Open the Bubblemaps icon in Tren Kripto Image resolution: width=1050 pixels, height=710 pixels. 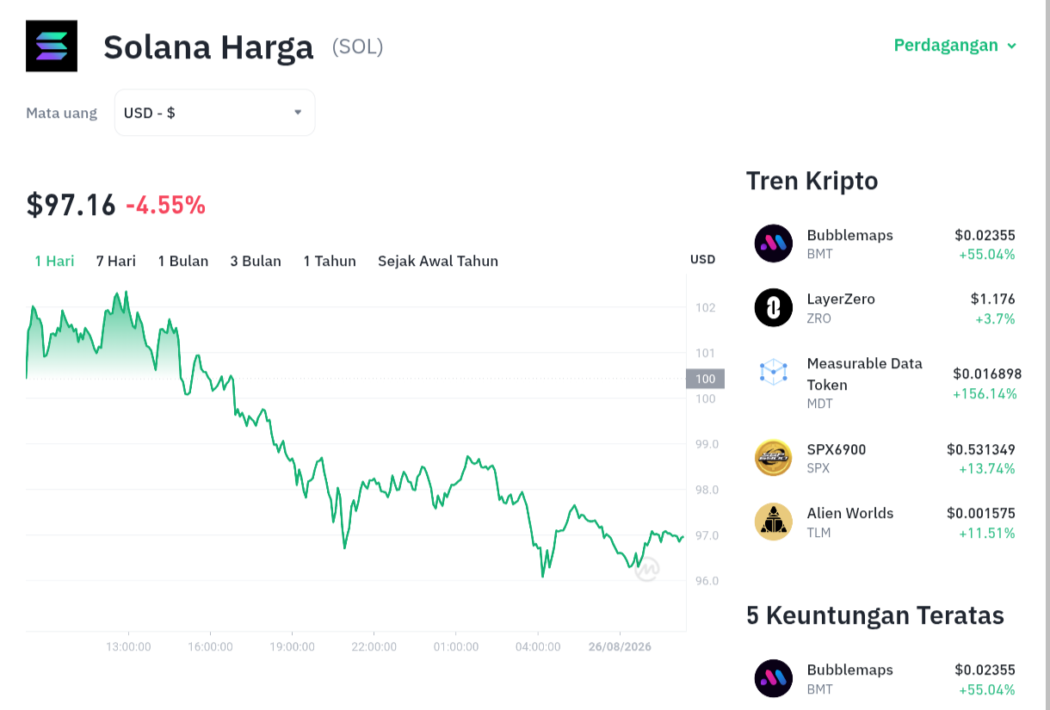[773, 243]
